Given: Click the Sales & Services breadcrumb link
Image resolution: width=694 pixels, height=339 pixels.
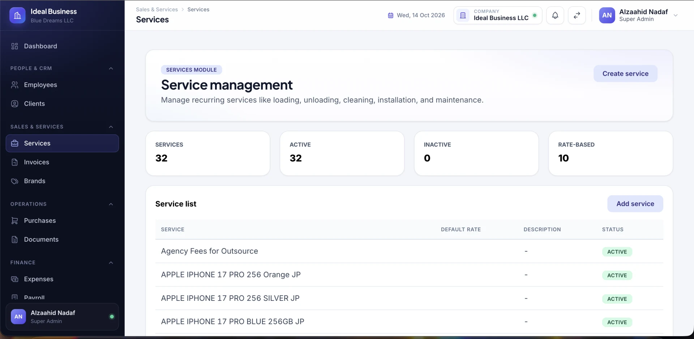Looking at the screenshot, I should coord(157,9).
